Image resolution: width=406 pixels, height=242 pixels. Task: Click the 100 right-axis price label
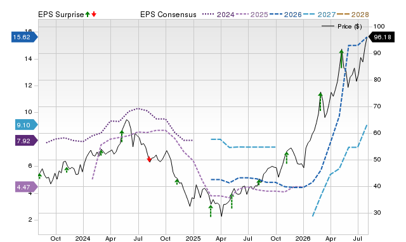[x=379, y=27]
